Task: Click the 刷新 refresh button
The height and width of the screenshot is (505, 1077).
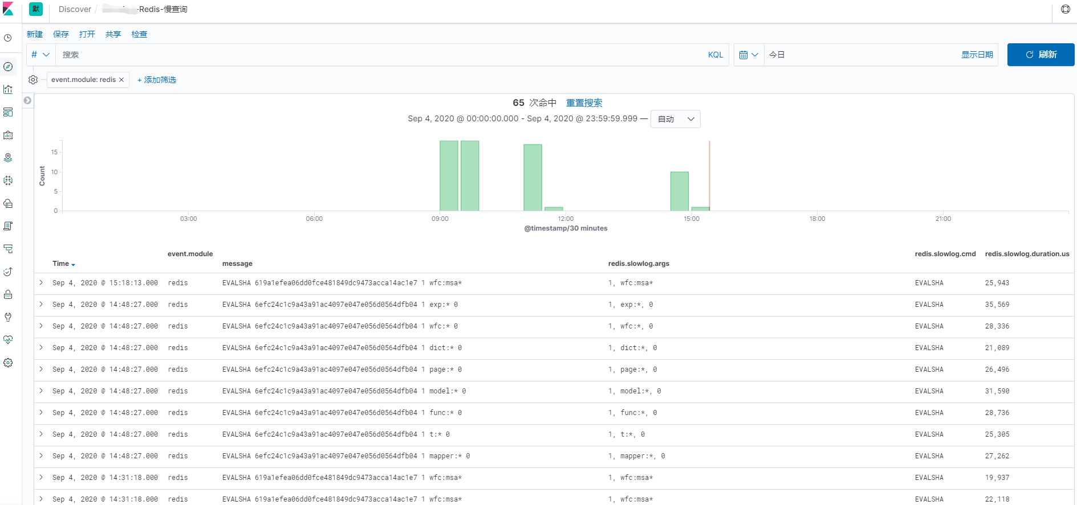Action: point(1041,55)
